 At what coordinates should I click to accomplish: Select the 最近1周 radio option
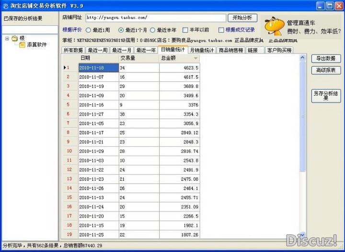tap(88, 30)
